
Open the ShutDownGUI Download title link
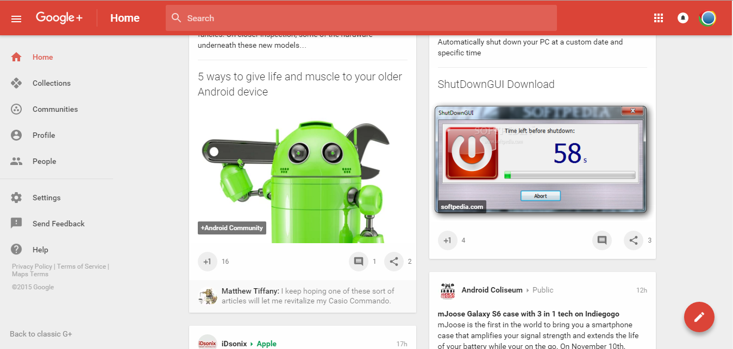click(496, 84)
